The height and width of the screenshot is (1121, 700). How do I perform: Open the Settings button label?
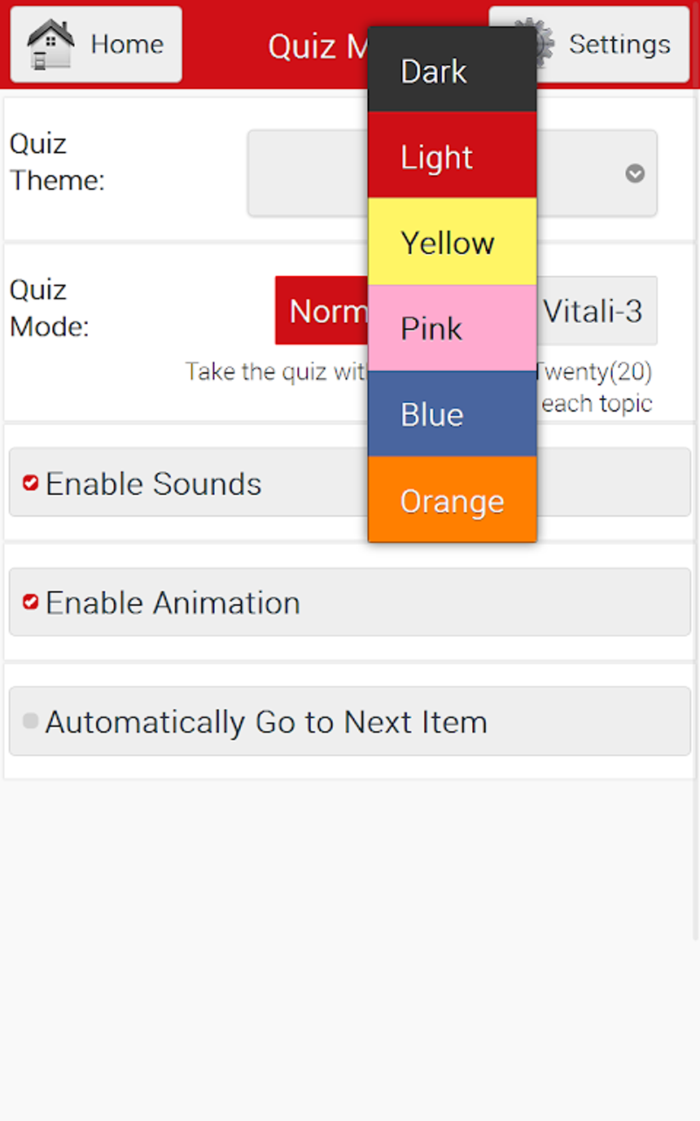(619, 44)
